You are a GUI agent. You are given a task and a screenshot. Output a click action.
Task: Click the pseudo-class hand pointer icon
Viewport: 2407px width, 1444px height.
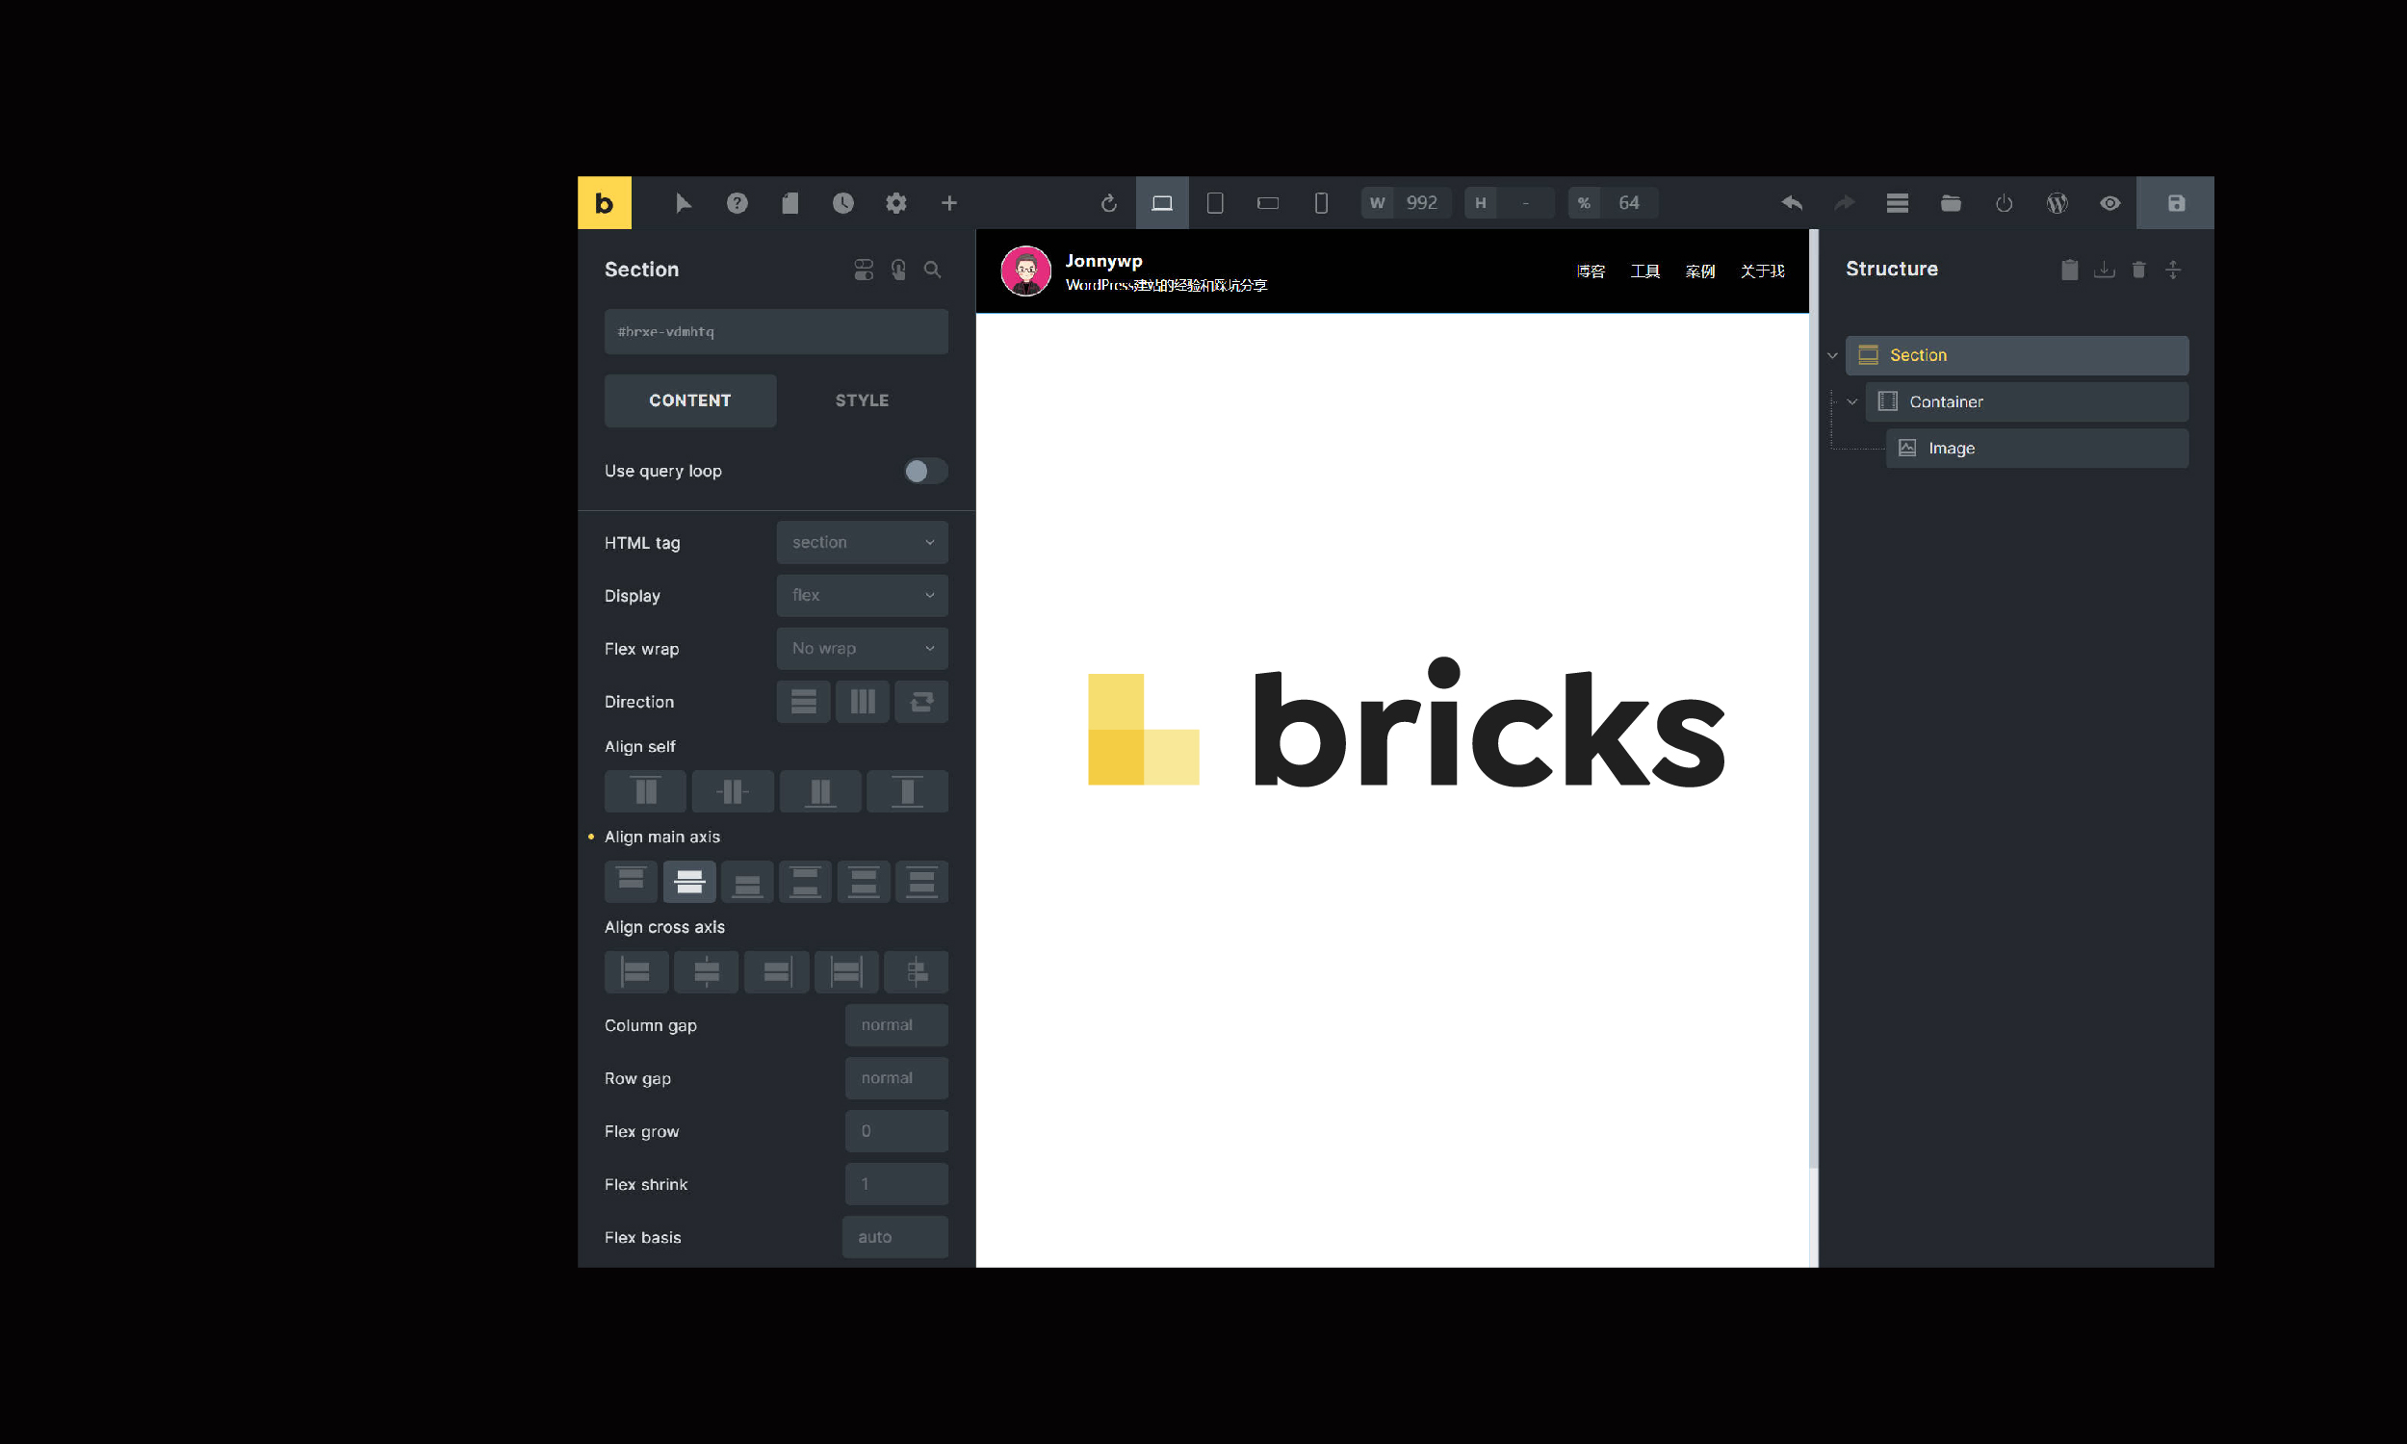pyautogui.click(x=898, y=270)
